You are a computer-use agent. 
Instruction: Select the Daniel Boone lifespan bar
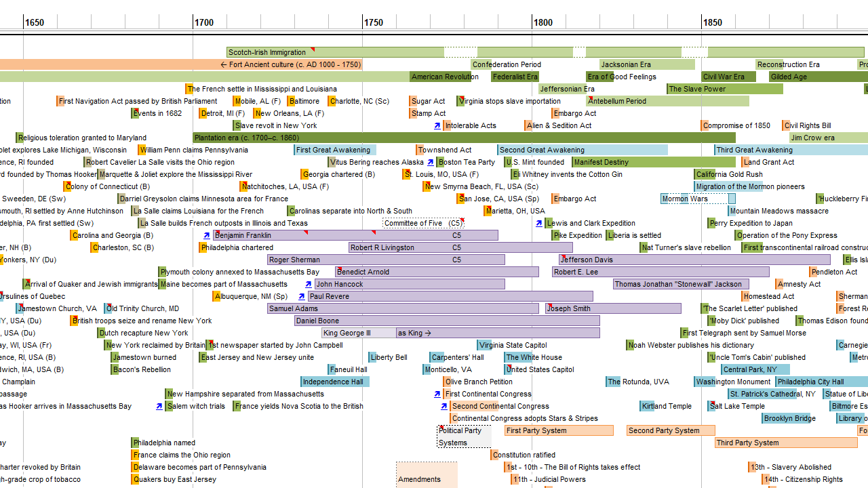click(x=447, y=321)
